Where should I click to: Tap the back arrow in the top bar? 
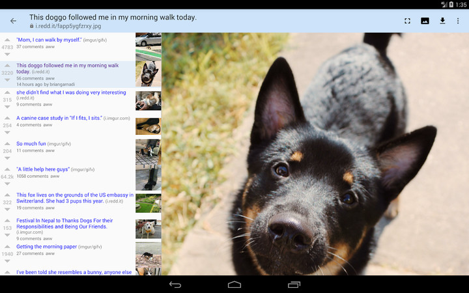[13, 21]
